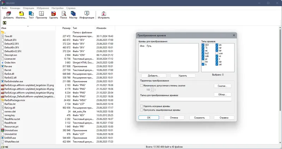Open the Файл menu
The height and width of the screenshot is (149, 282).
5,8
